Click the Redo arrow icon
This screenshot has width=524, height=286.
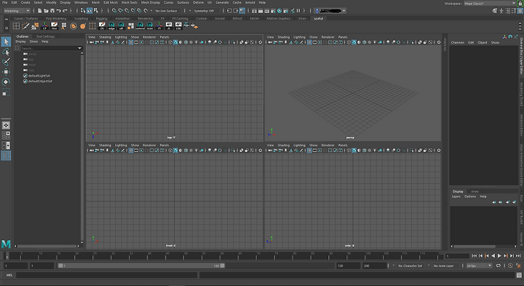point(65,11)
